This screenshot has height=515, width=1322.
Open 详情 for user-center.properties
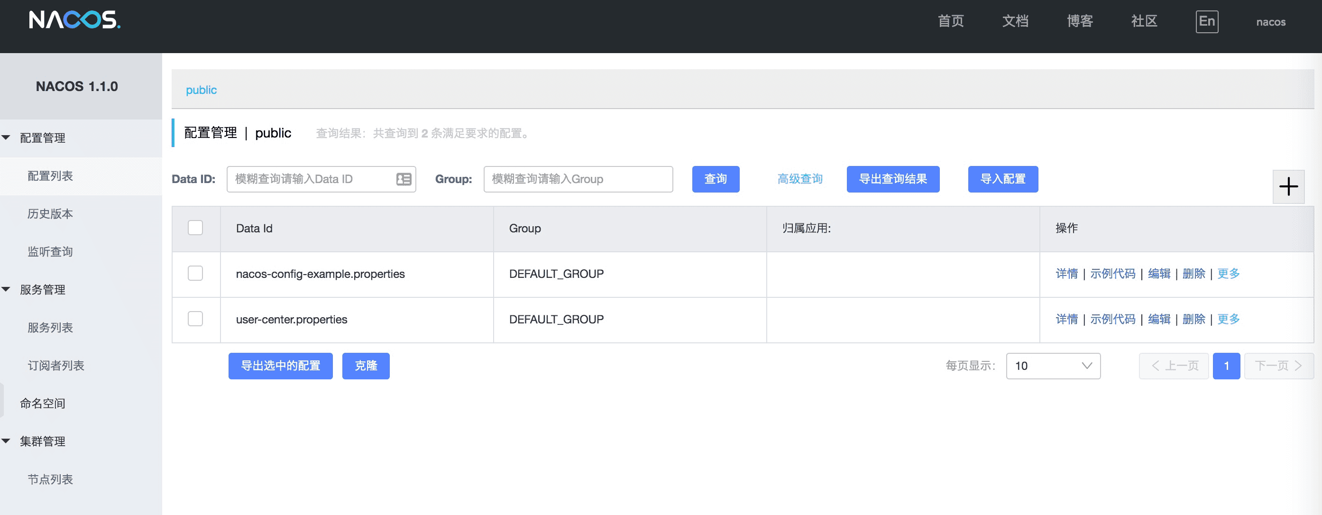[1066, 319]
